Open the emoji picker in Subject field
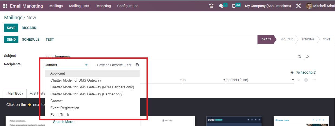The height and width of the screenshot is (126, 335). point(299,57)
